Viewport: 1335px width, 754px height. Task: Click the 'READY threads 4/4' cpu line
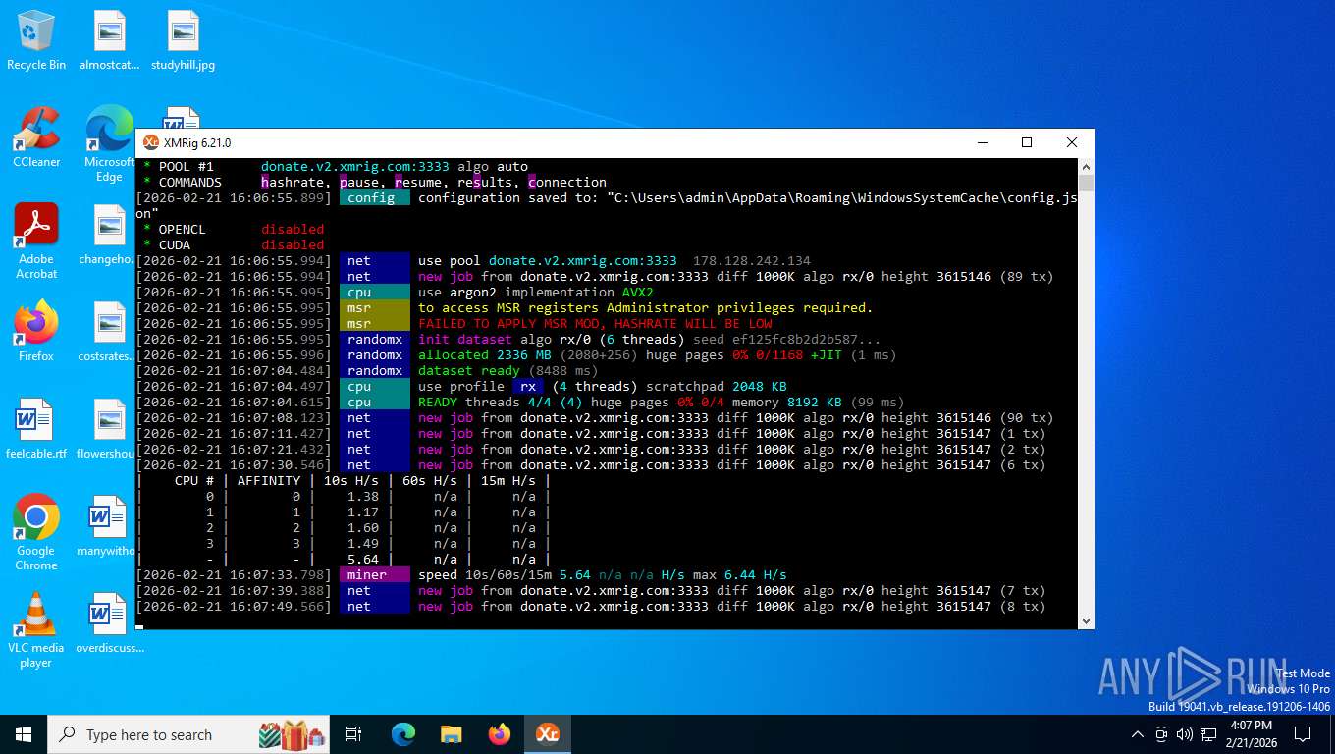point(661,403)
